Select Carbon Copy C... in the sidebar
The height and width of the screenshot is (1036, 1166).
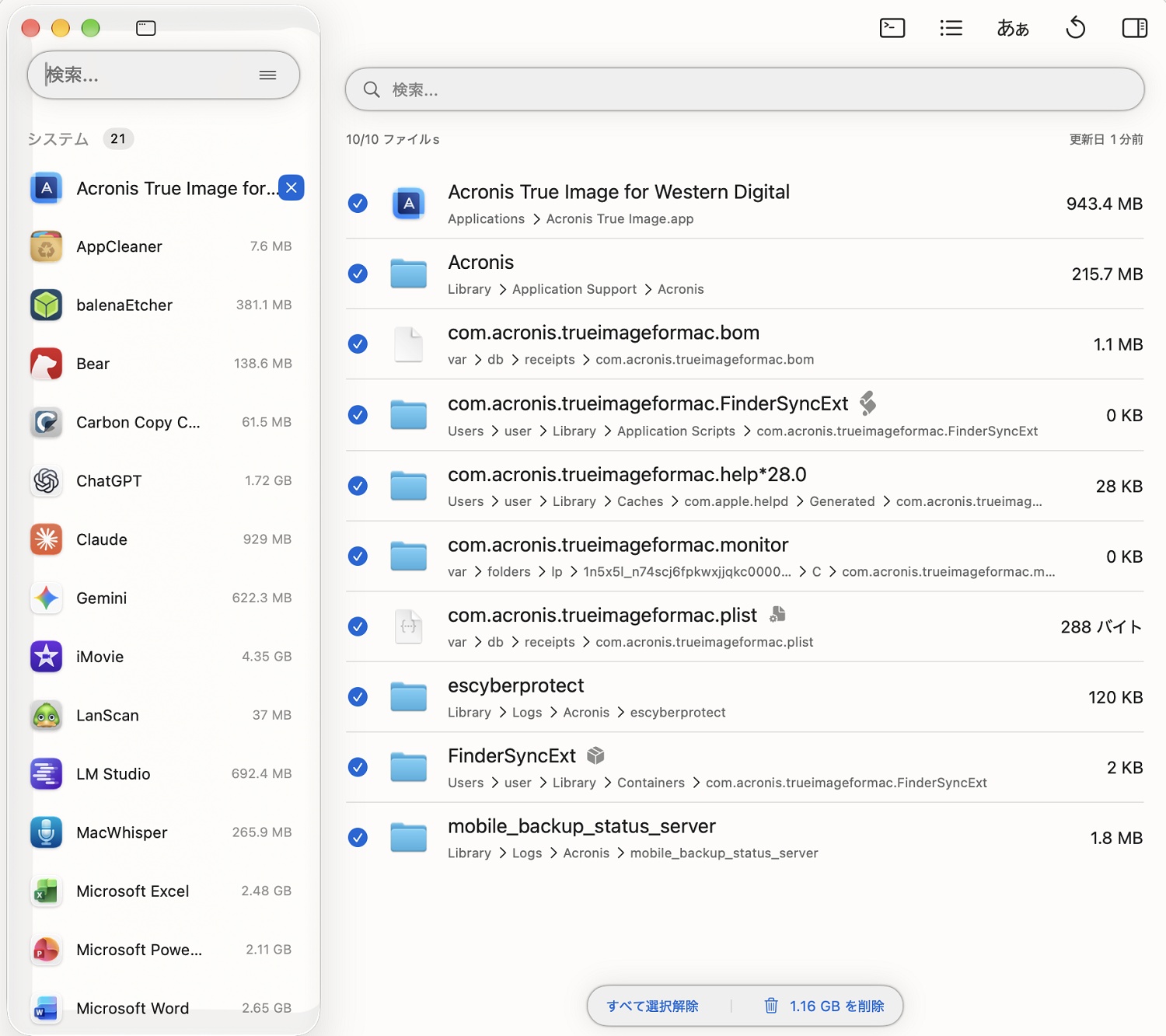click(x=162, y=422)
